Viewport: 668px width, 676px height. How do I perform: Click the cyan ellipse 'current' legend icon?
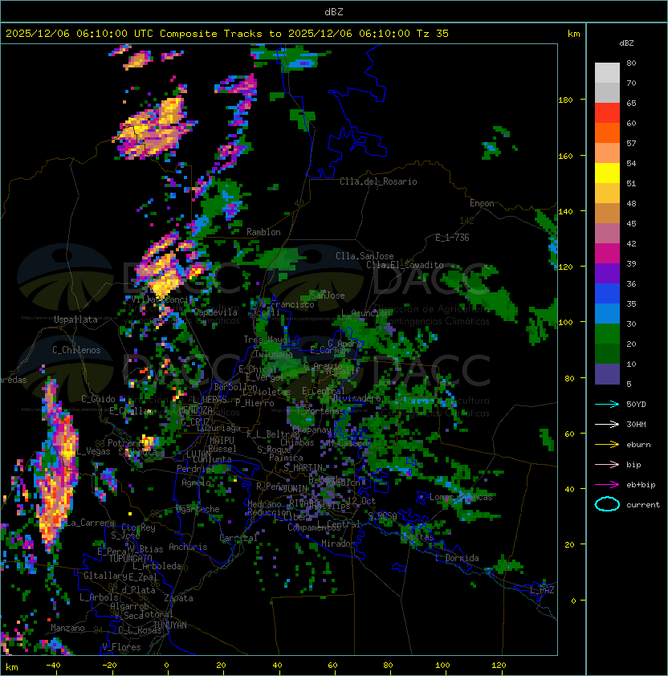pos(607,504)
